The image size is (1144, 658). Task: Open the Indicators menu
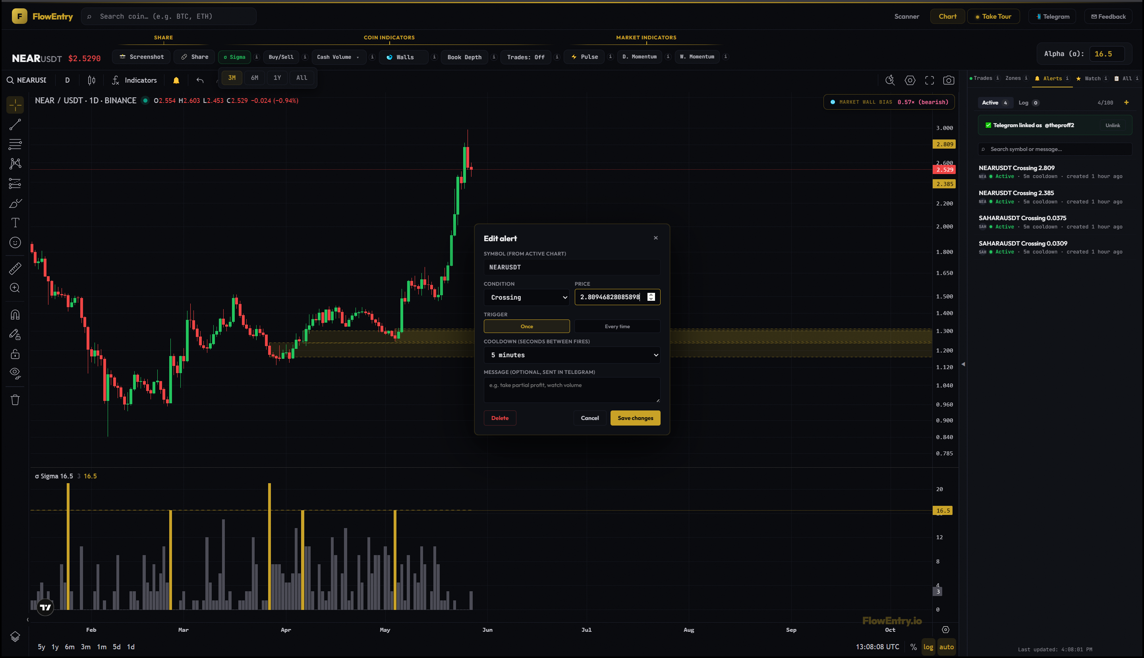(135, 80)
